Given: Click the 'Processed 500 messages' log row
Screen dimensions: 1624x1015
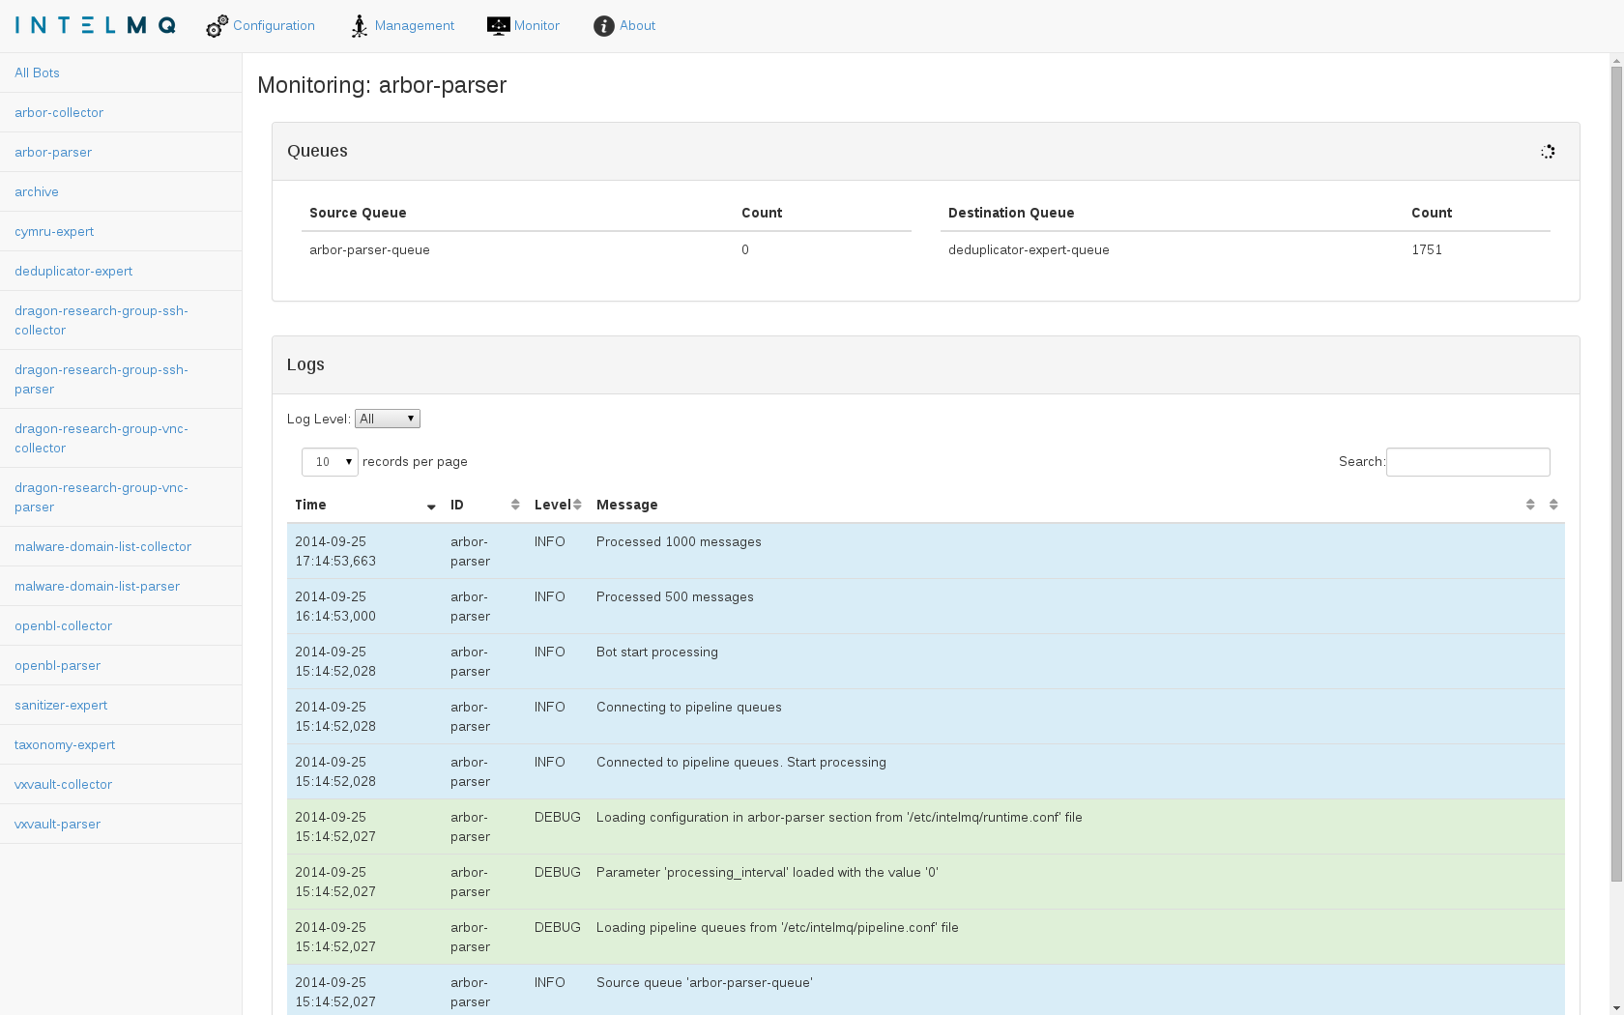Looking at the screenshot, I should coord(926,606).
